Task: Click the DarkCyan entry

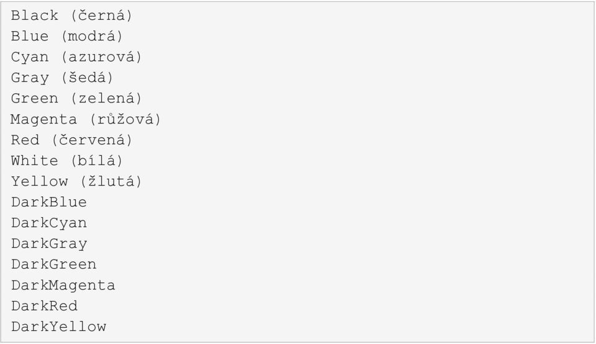Action: 49,223
